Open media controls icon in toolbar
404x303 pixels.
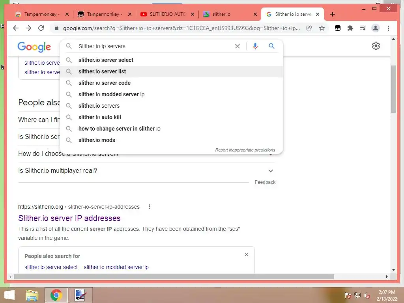pyautogui.click(x=363, y=28)
